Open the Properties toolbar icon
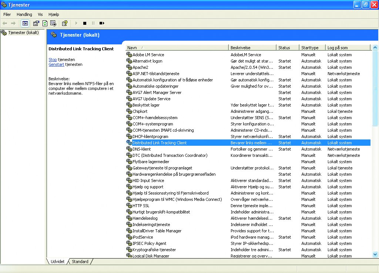 click(36, 23)
